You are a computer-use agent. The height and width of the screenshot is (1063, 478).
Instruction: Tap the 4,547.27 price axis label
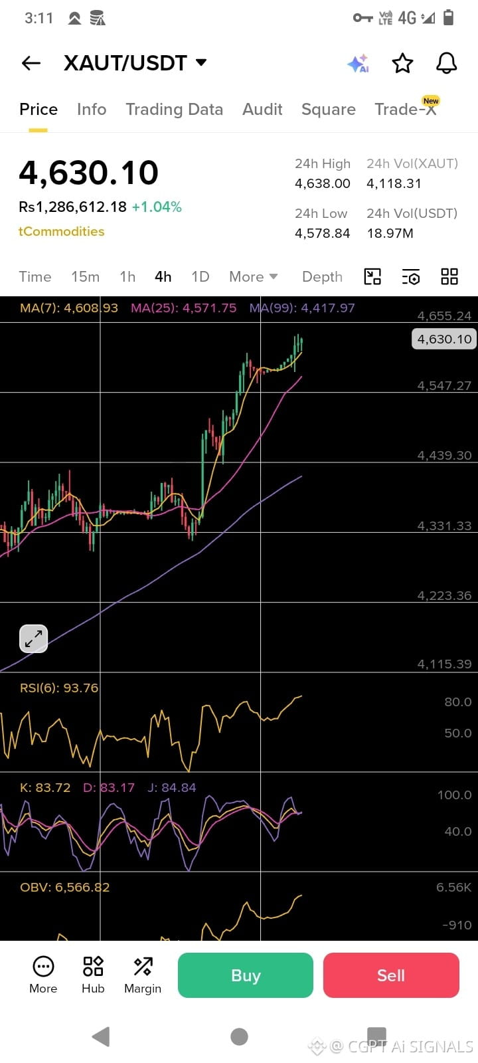(444, 385)
